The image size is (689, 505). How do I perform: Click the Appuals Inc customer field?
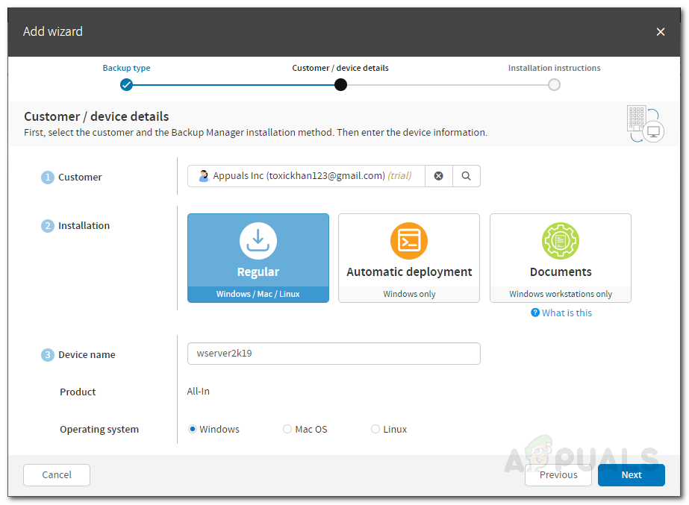tap(306, 176)
